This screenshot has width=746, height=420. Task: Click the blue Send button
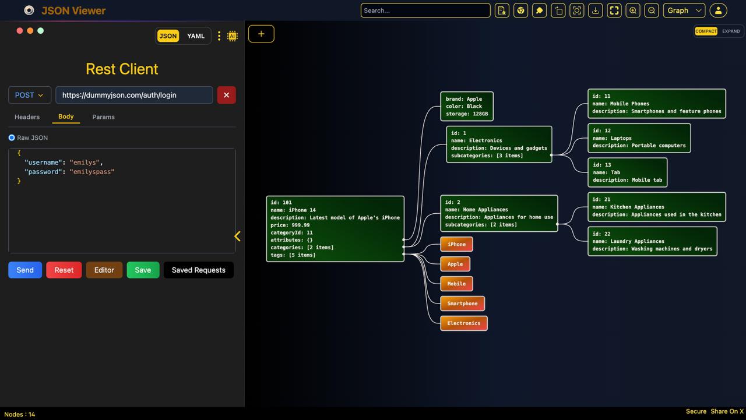click(x=25, y=270)
